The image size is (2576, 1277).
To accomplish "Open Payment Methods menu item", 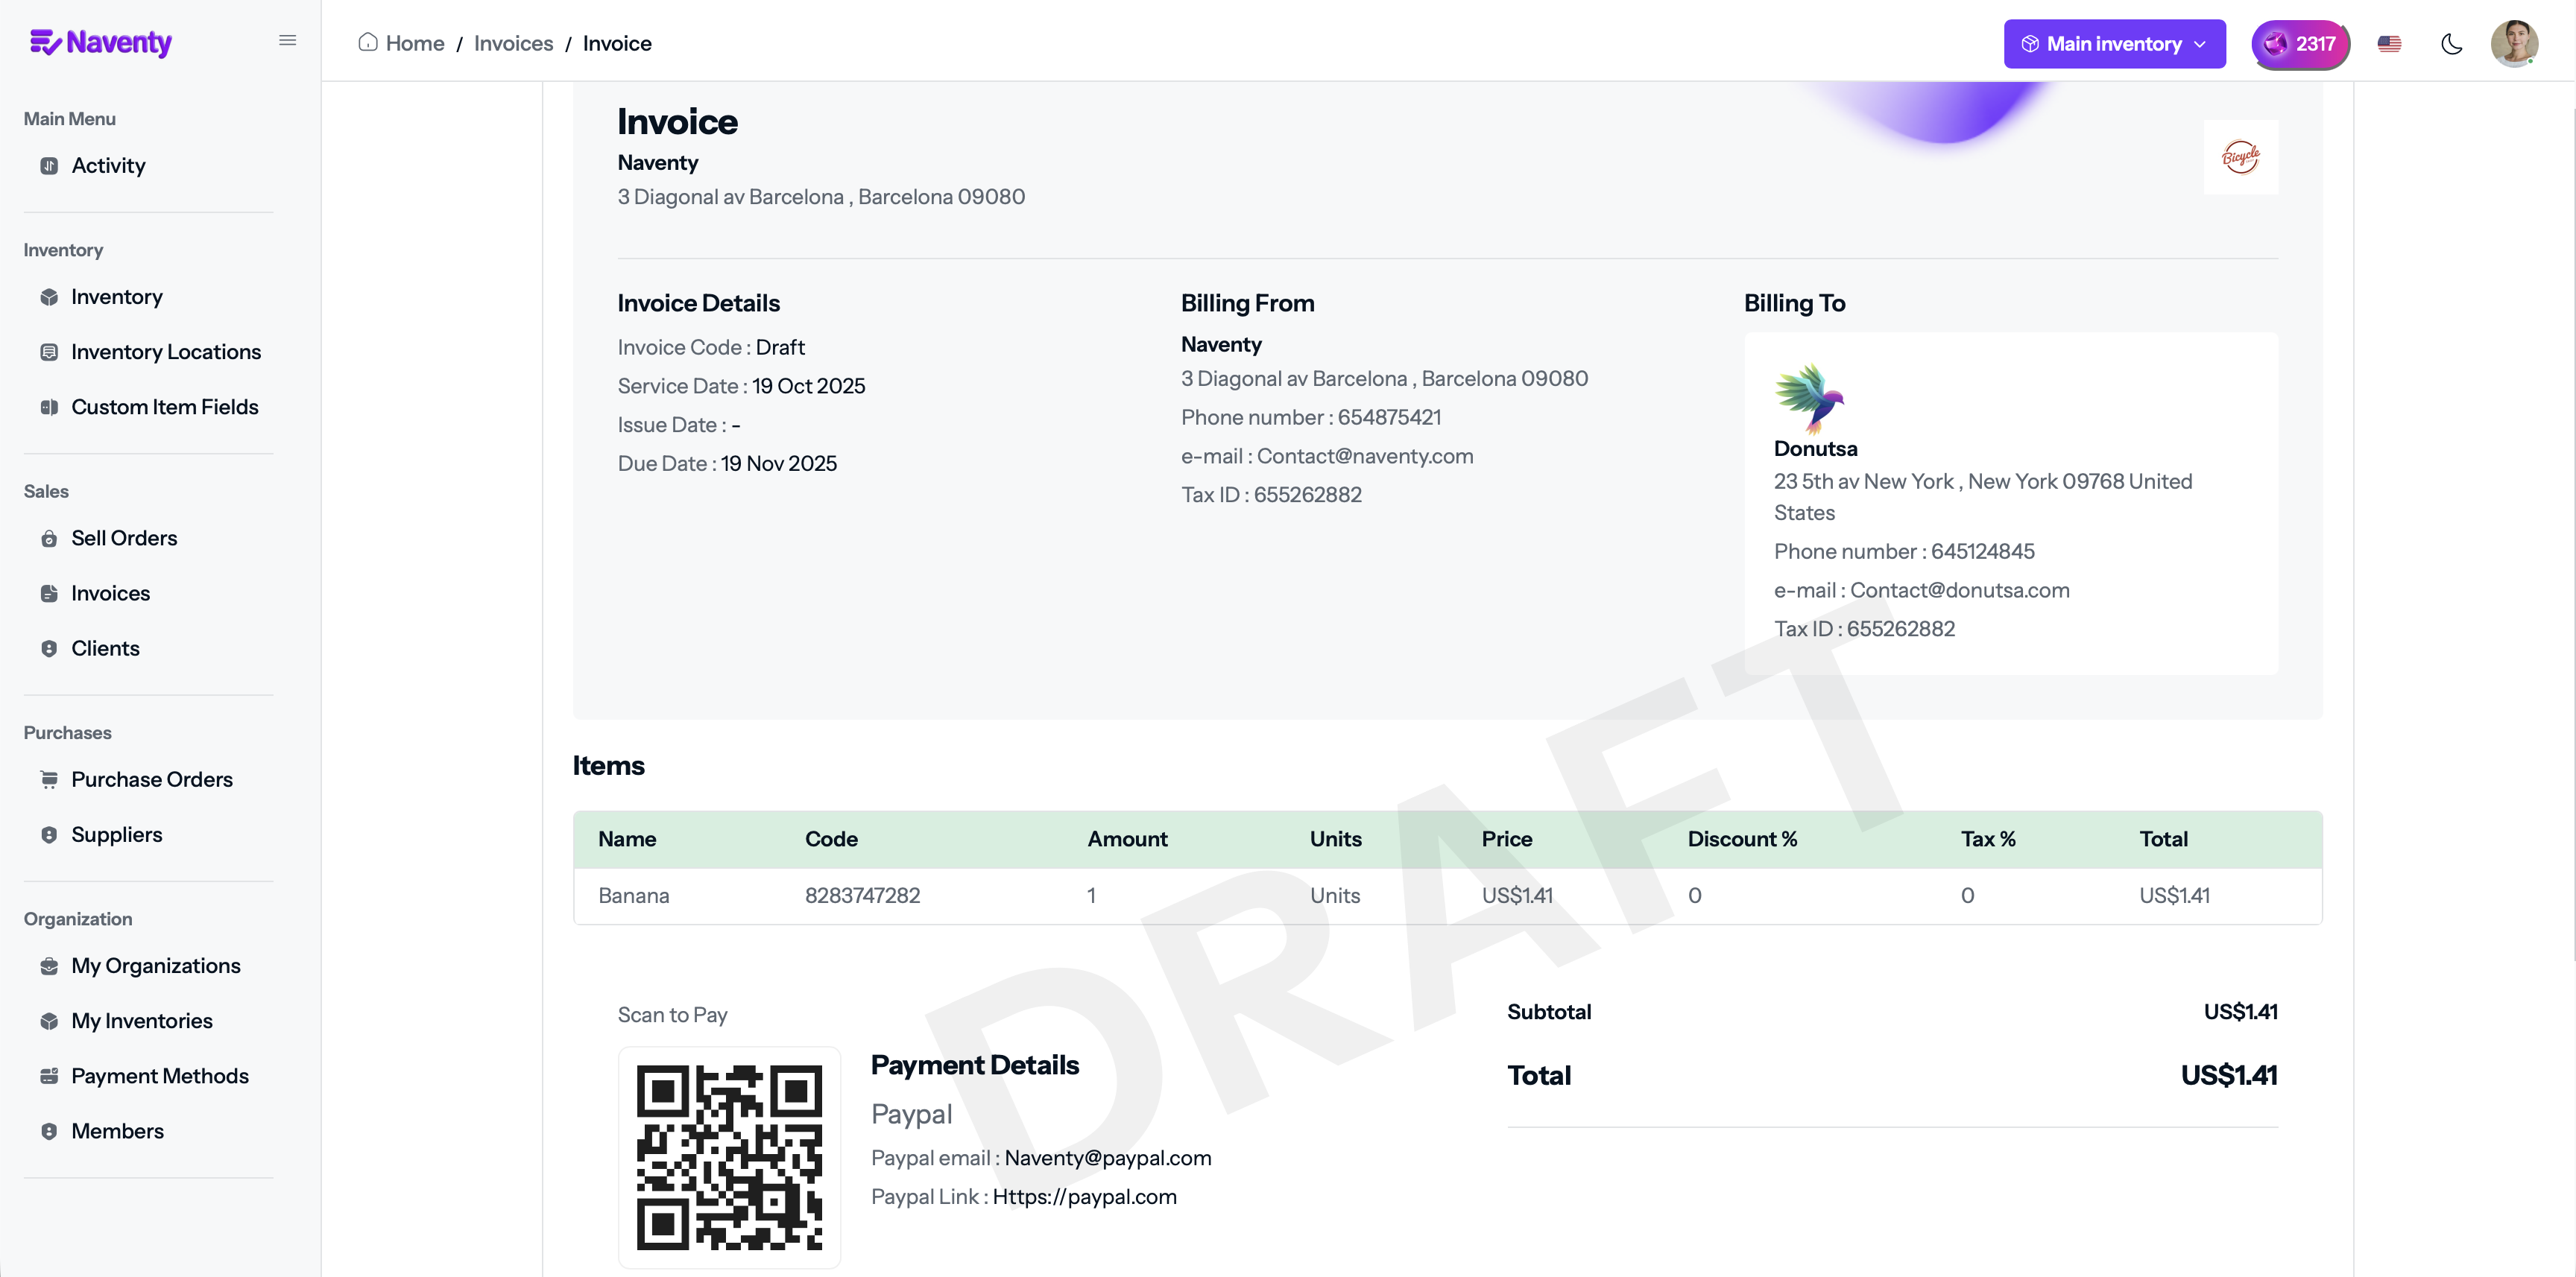I will click(x=160, y=1076).
